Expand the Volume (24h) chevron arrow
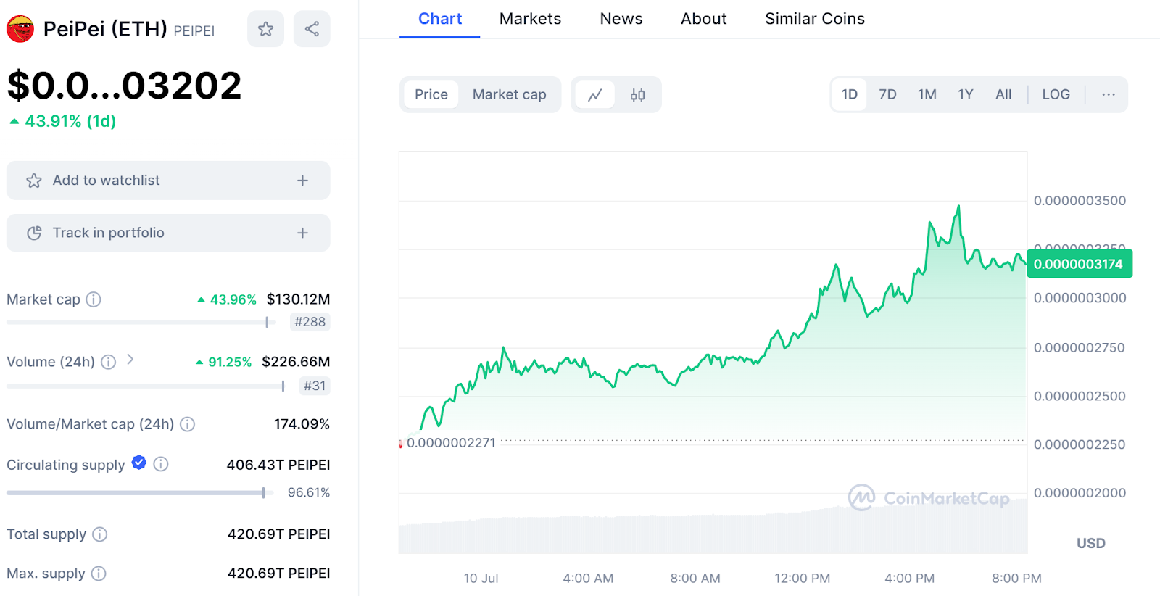The width and height of the screenshot is (1160, 596). [130, 359]
